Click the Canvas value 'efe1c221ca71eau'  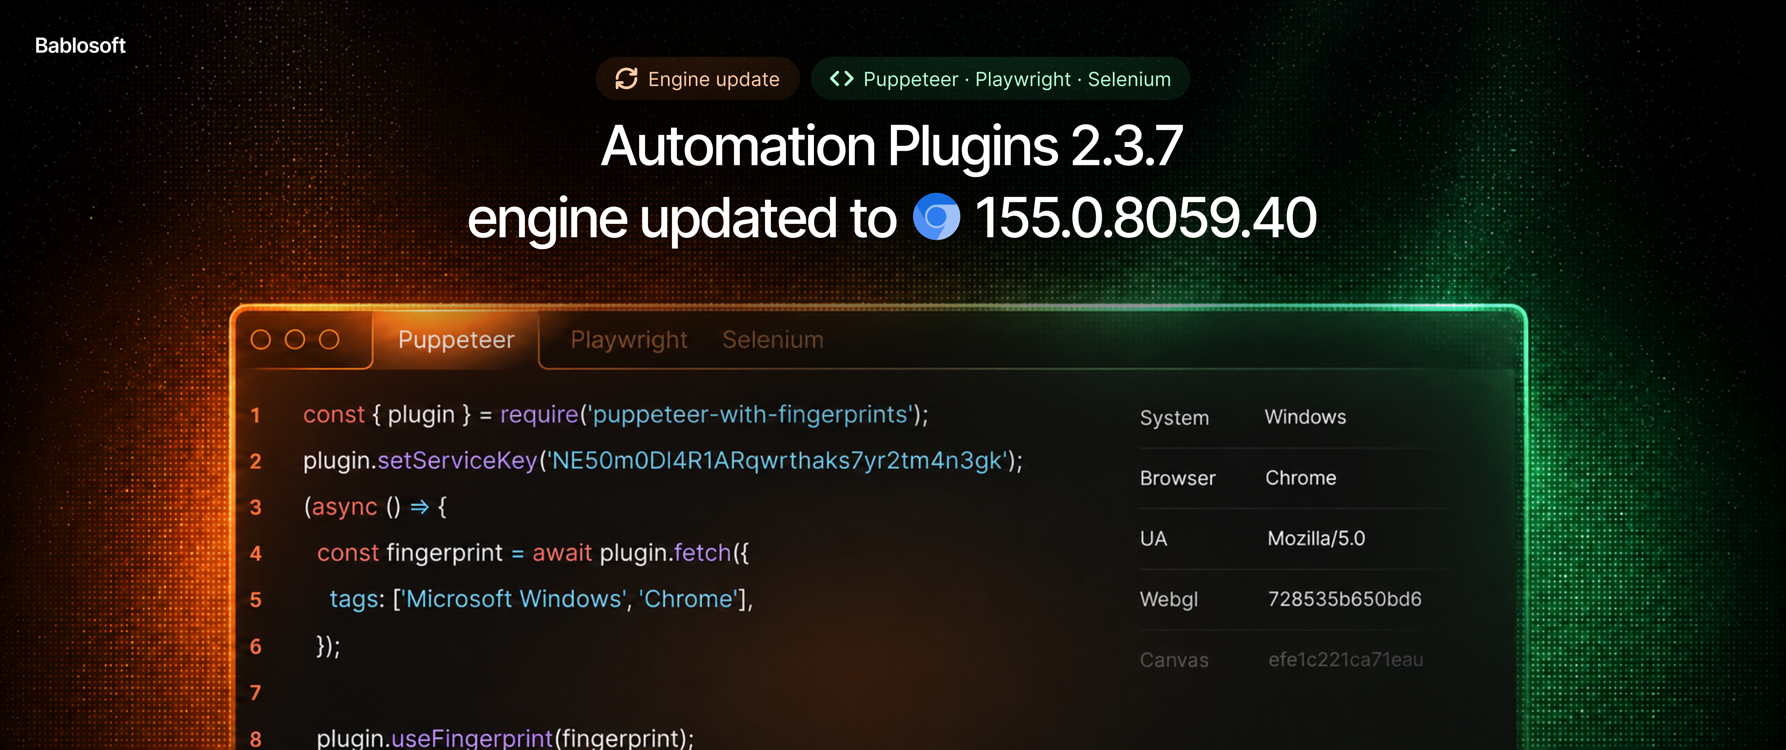pos(1346,660)
